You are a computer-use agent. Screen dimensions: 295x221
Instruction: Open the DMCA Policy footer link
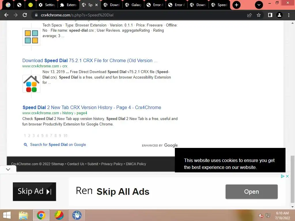[x=136, y=164]
